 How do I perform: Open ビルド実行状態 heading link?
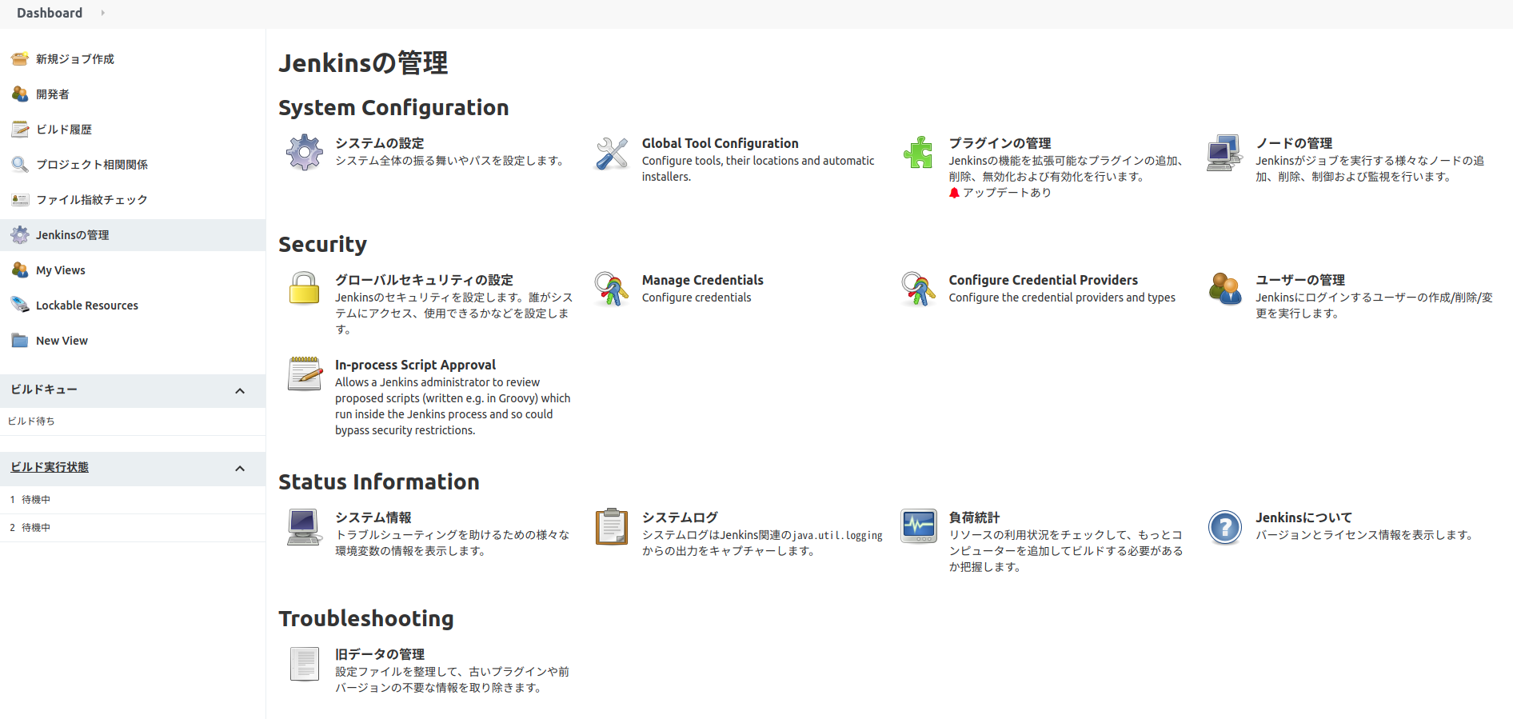[x=50, y=467]
